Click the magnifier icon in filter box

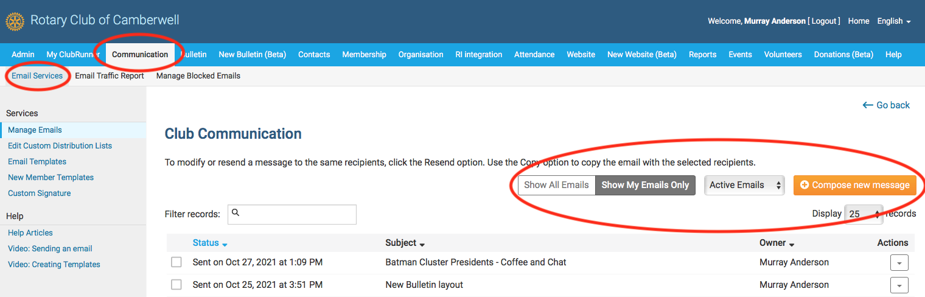pos(236,213)
